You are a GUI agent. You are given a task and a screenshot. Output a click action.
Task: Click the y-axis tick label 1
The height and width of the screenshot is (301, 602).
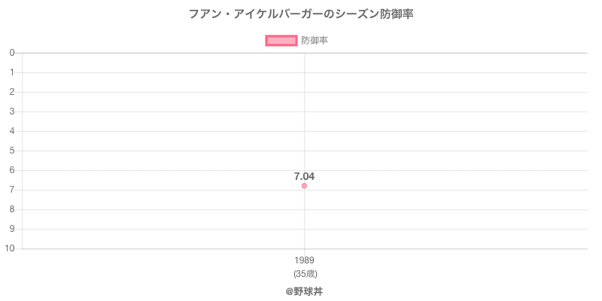click(x=13, y=72)
